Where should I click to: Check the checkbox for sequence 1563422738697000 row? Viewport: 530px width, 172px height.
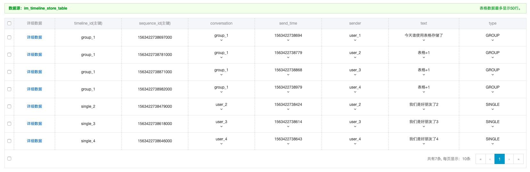pos(9,37)
